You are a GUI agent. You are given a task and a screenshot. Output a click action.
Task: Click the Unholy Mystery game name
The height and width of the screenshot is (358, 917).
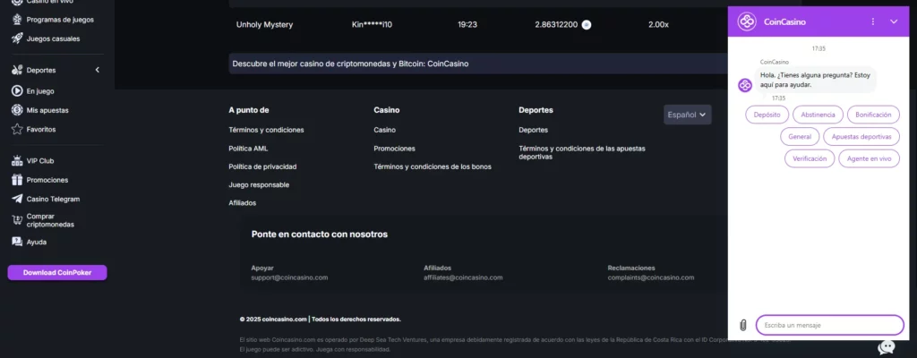point(264,24)
